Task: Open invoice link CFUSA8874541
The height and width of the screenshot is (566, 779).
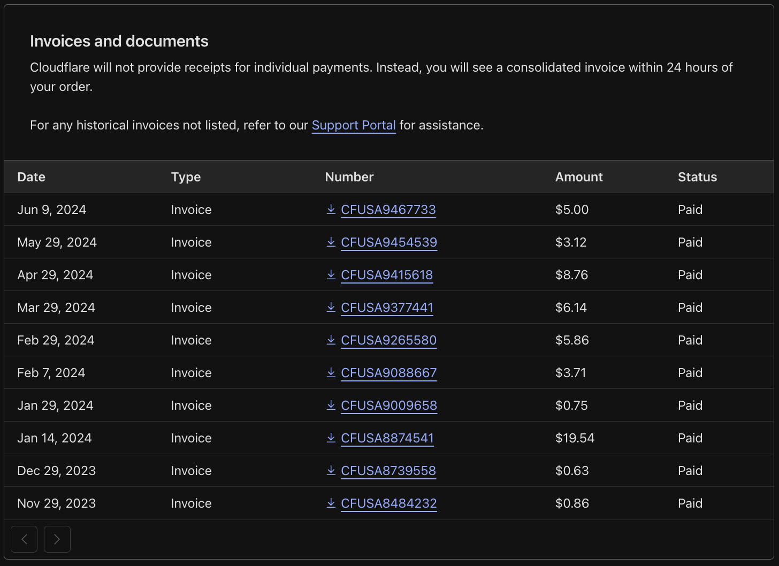Action: [x=387, y=438]
